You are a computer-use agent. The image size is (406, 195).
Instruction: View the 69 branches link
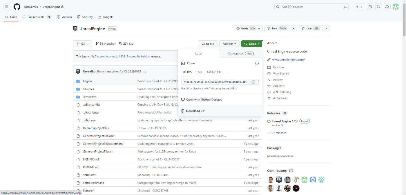(106, 44)
